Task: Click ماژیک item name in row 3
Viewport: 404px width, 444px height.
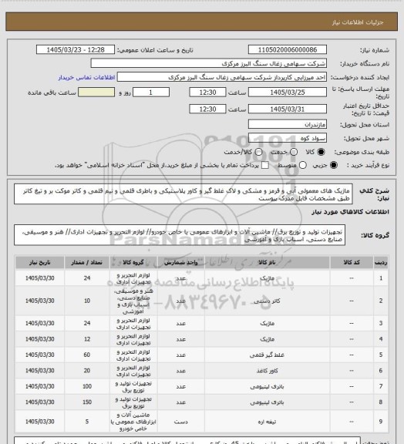Action: (x=268, y=323)
